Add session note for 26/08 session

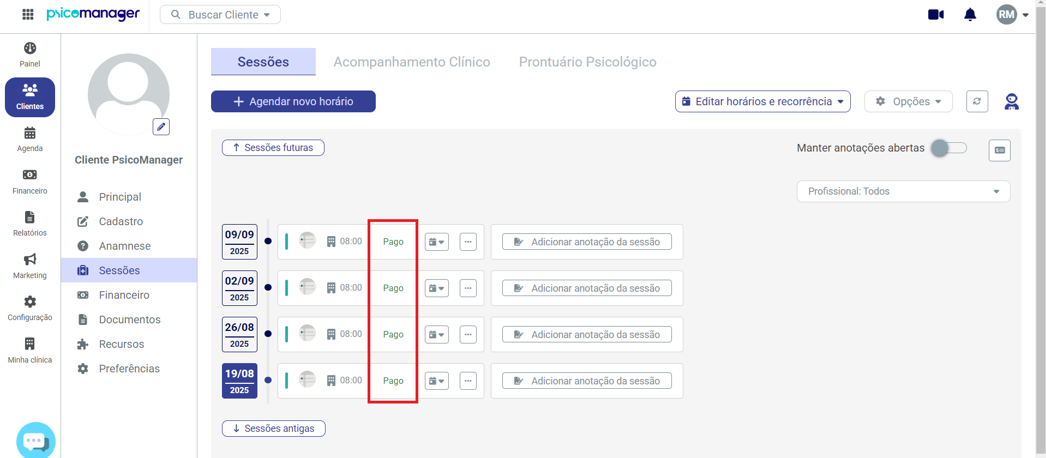click(587, 334)
